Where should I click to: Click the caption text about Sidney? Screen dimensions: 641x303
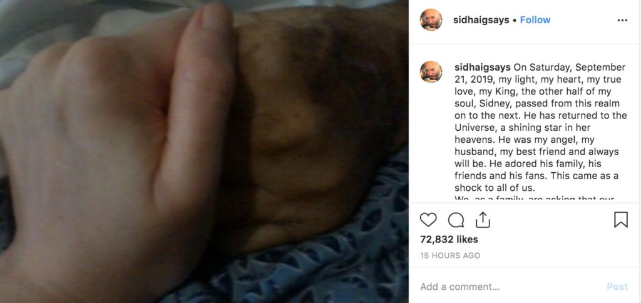[540, 128]
